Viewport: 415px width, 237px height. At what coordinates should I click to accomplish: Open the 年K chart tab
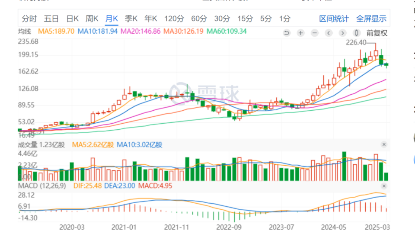[151, 19]
